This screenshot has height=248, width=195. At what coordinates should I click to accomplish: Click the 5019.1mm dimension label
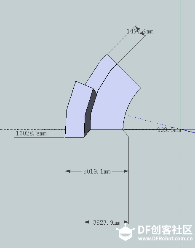click(97, 171)
